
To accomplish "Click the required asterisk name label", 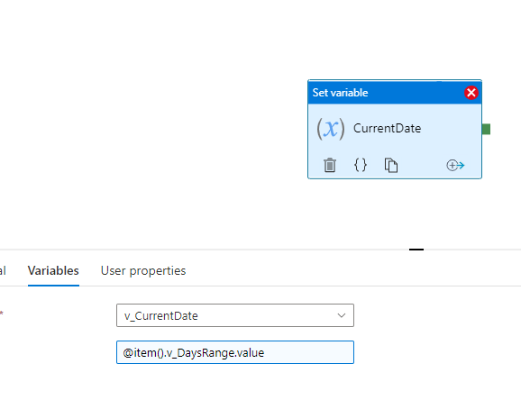I will click(2, 314).
